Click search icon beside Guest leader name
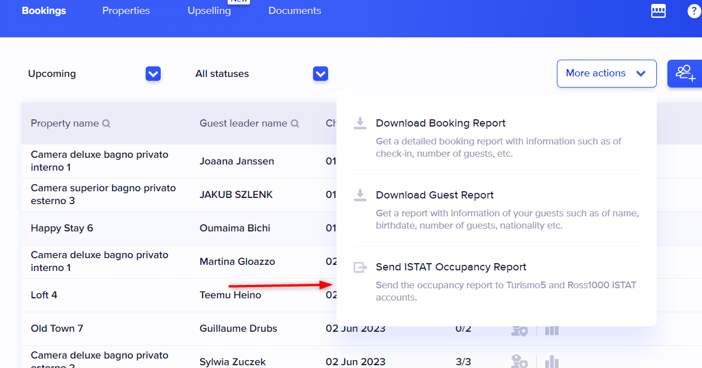This screenshot has height=368, width=702. click(x=295, y=124)
